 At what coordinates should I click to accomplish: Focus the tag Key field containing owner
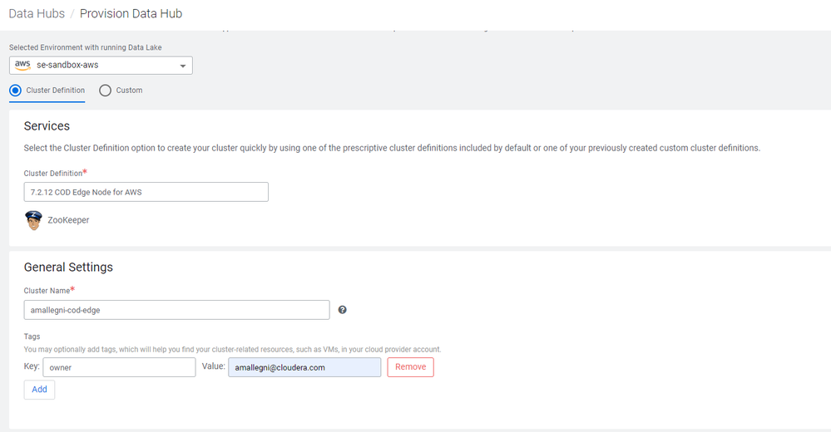tap(119, 367)
